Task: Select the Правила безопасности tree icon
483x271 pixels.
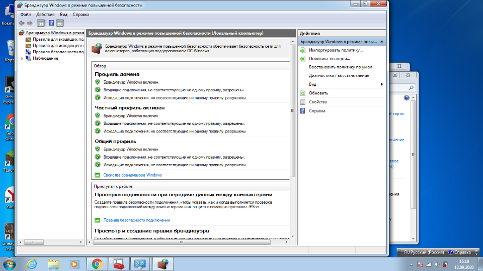Action: (x=28, y=52)
